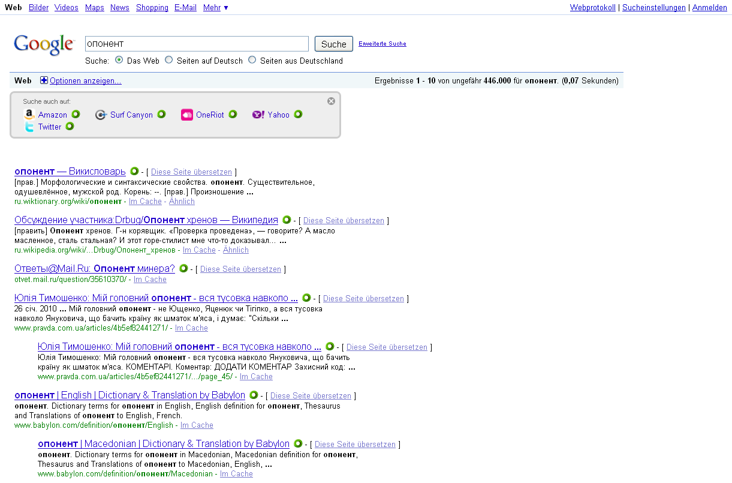
Task: Click green circle icon next to Twitter
Action: pyautogui.click(x=70, y=126)
